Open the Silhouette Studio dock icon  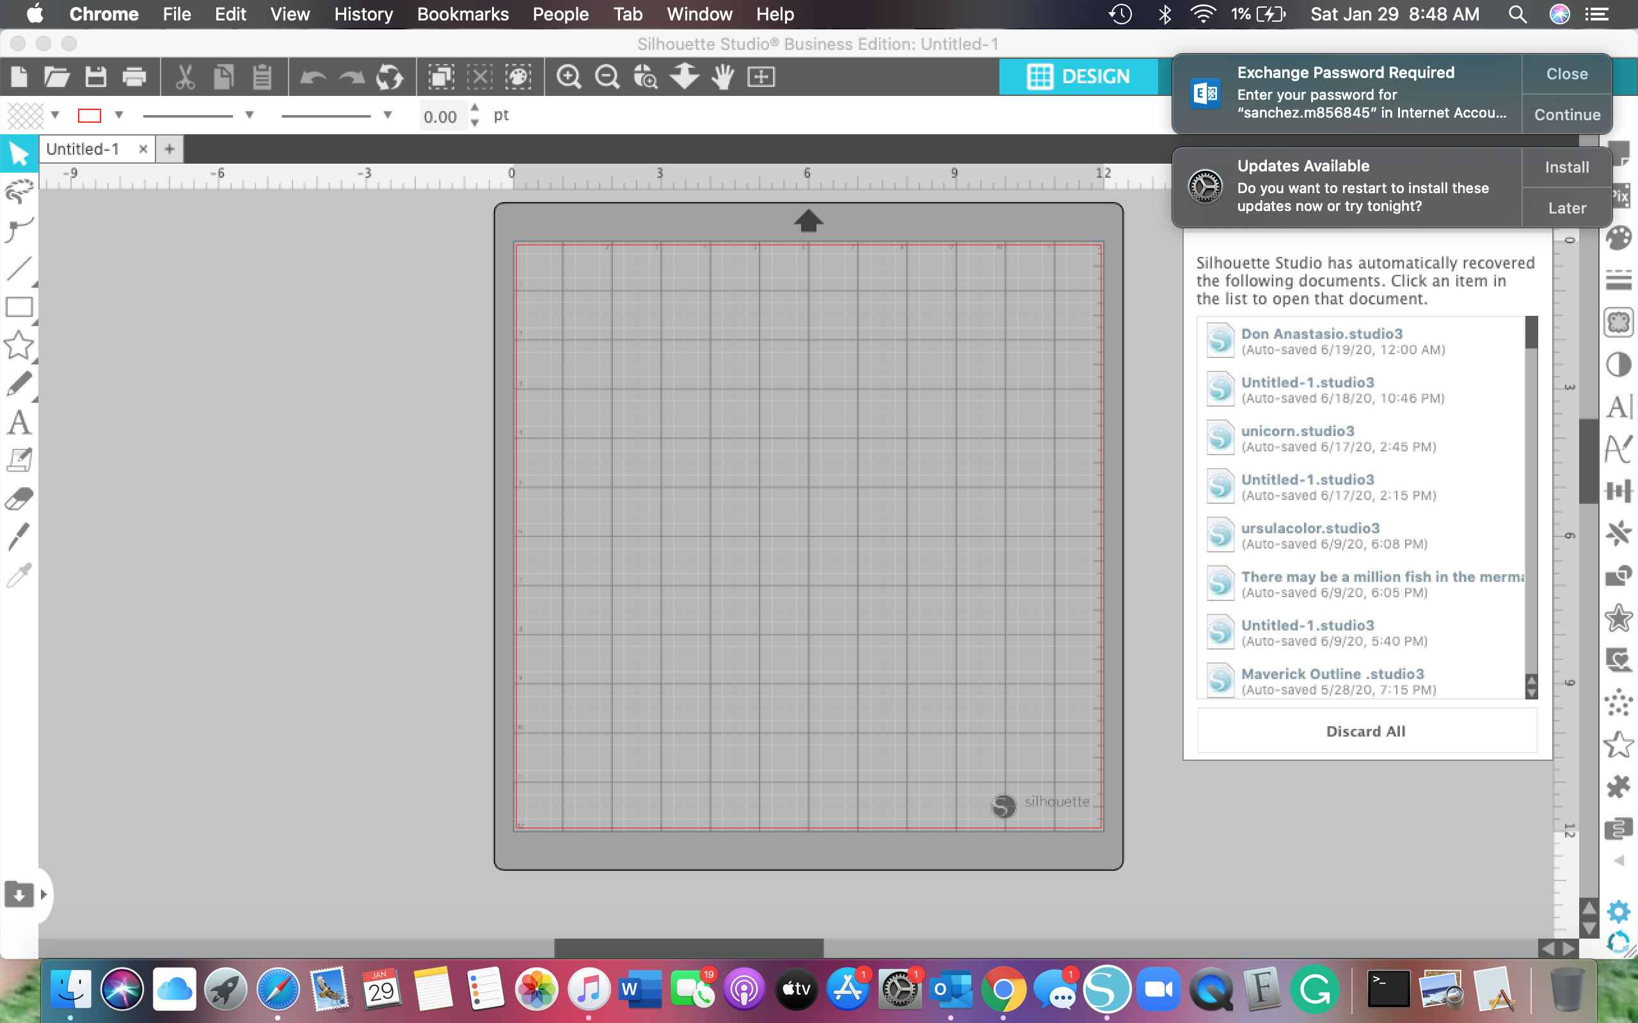click(1107, 990)
